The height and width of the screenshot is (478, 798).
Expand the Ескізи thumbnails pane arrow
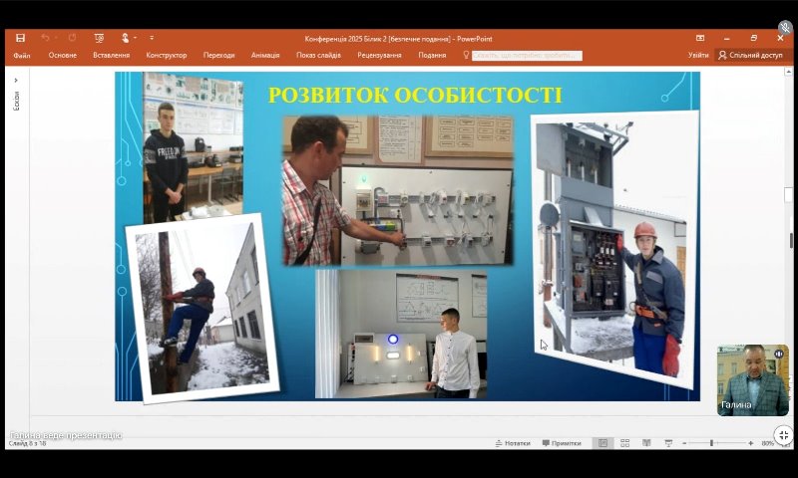coord(16,81)
